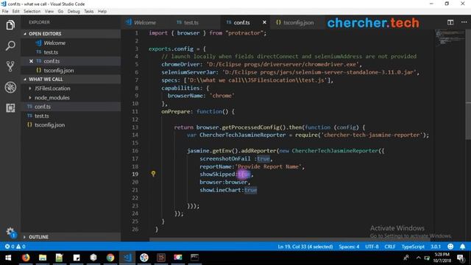Open the File menu
This screenshot has width=471, height=265.
pos(5,12)
